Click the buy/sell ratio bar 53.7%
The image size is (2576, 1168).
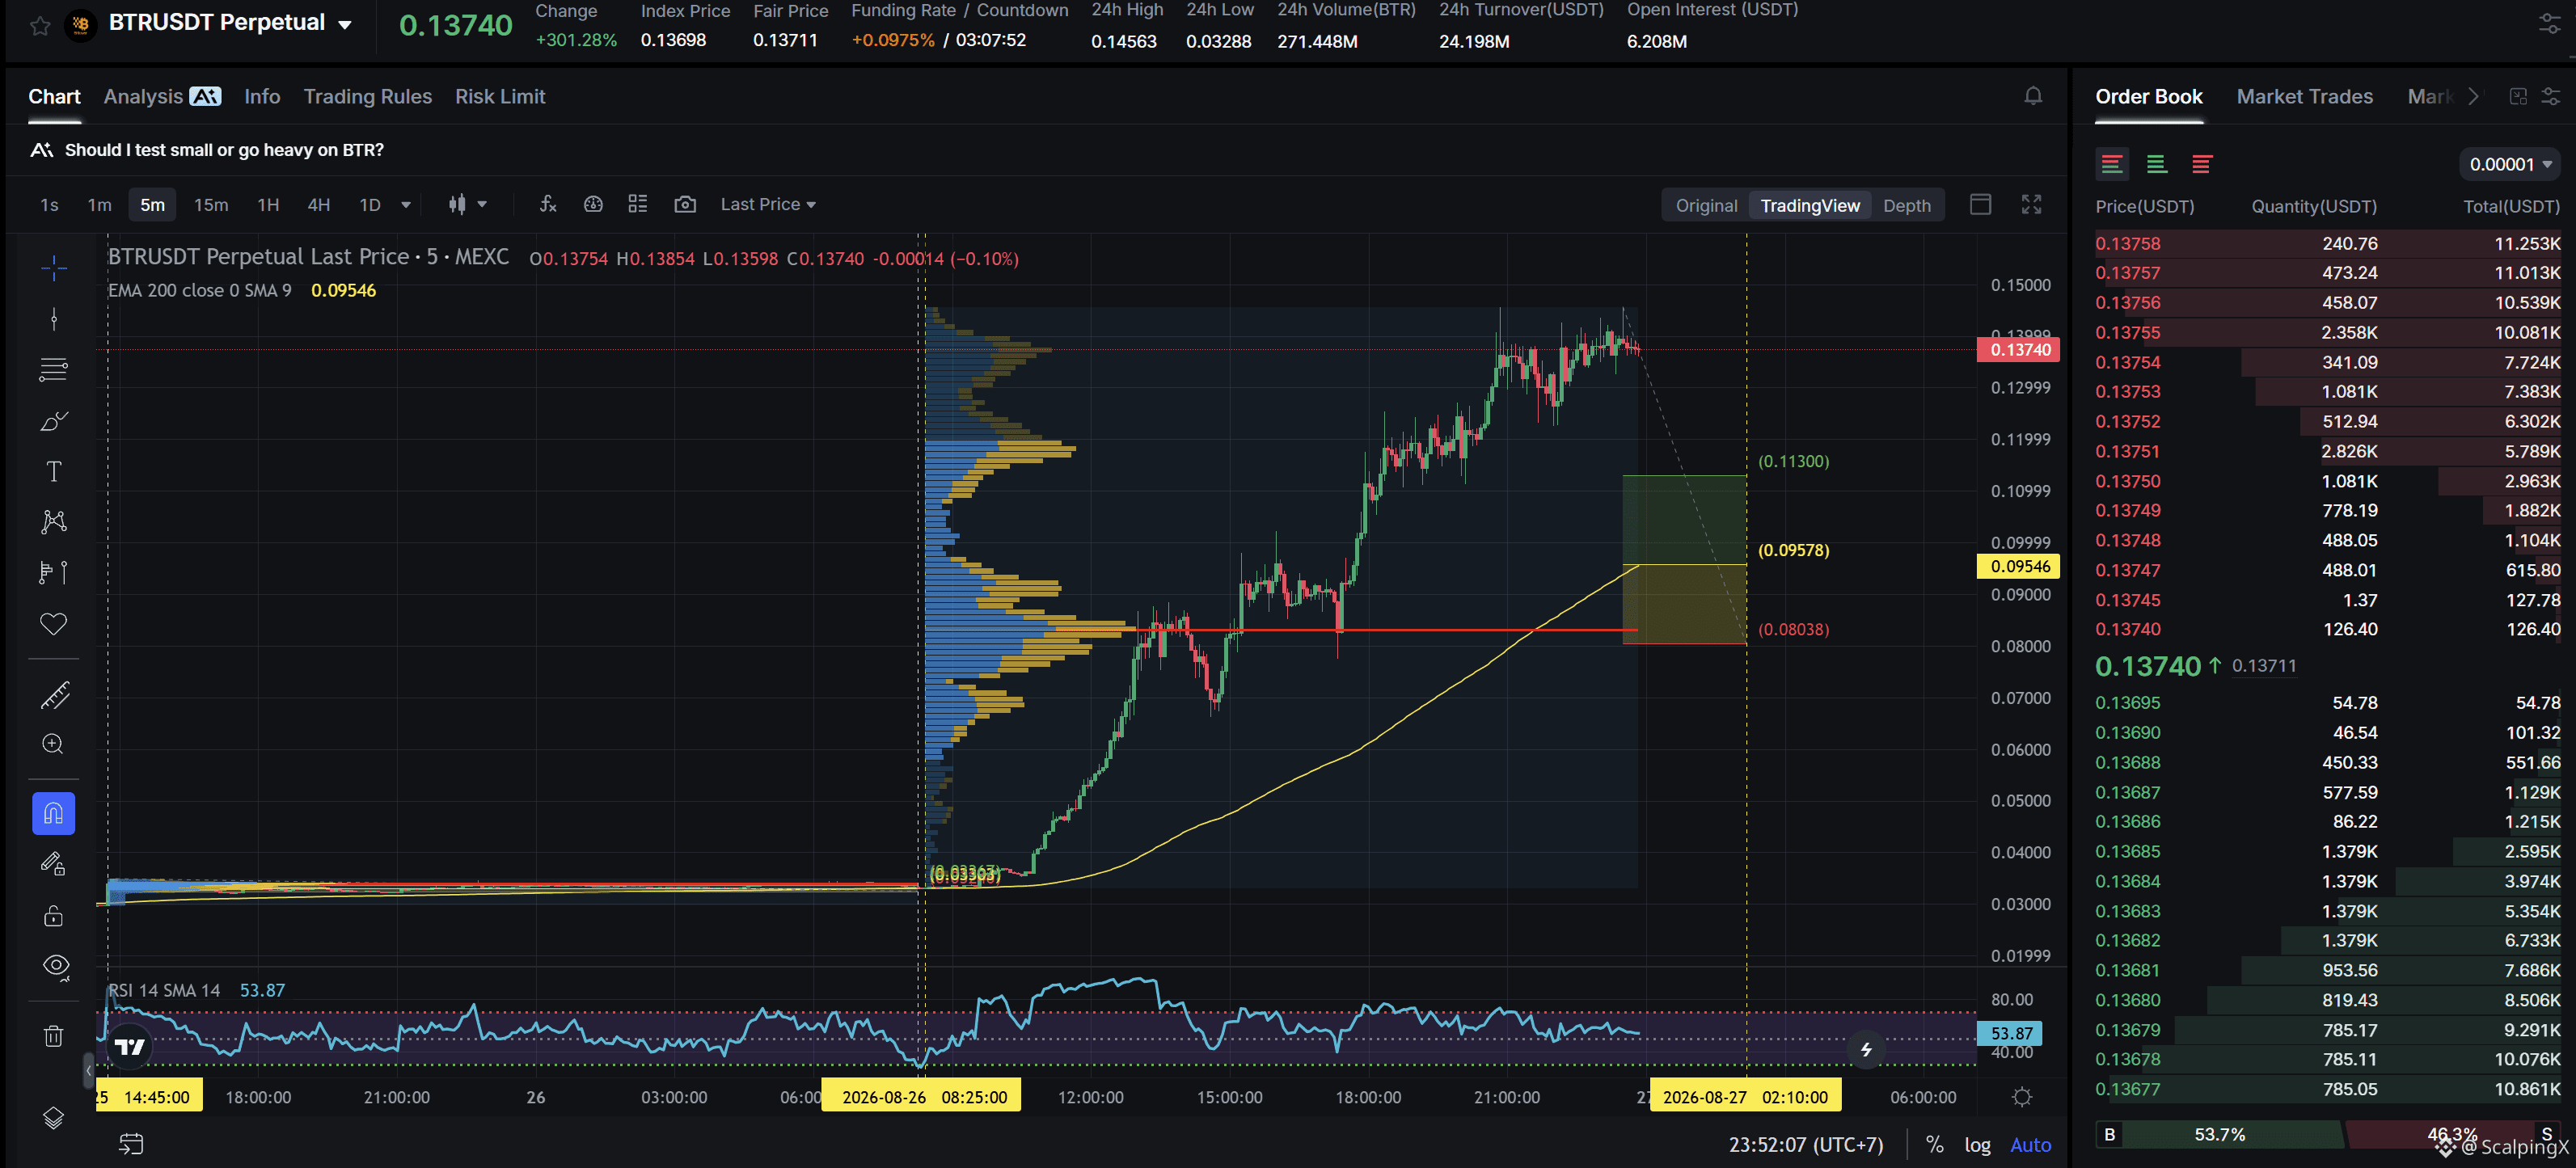[2221, 1134]
